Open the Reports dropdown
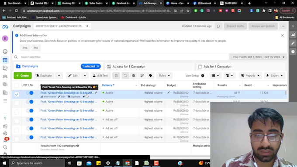 coord(250,75)
